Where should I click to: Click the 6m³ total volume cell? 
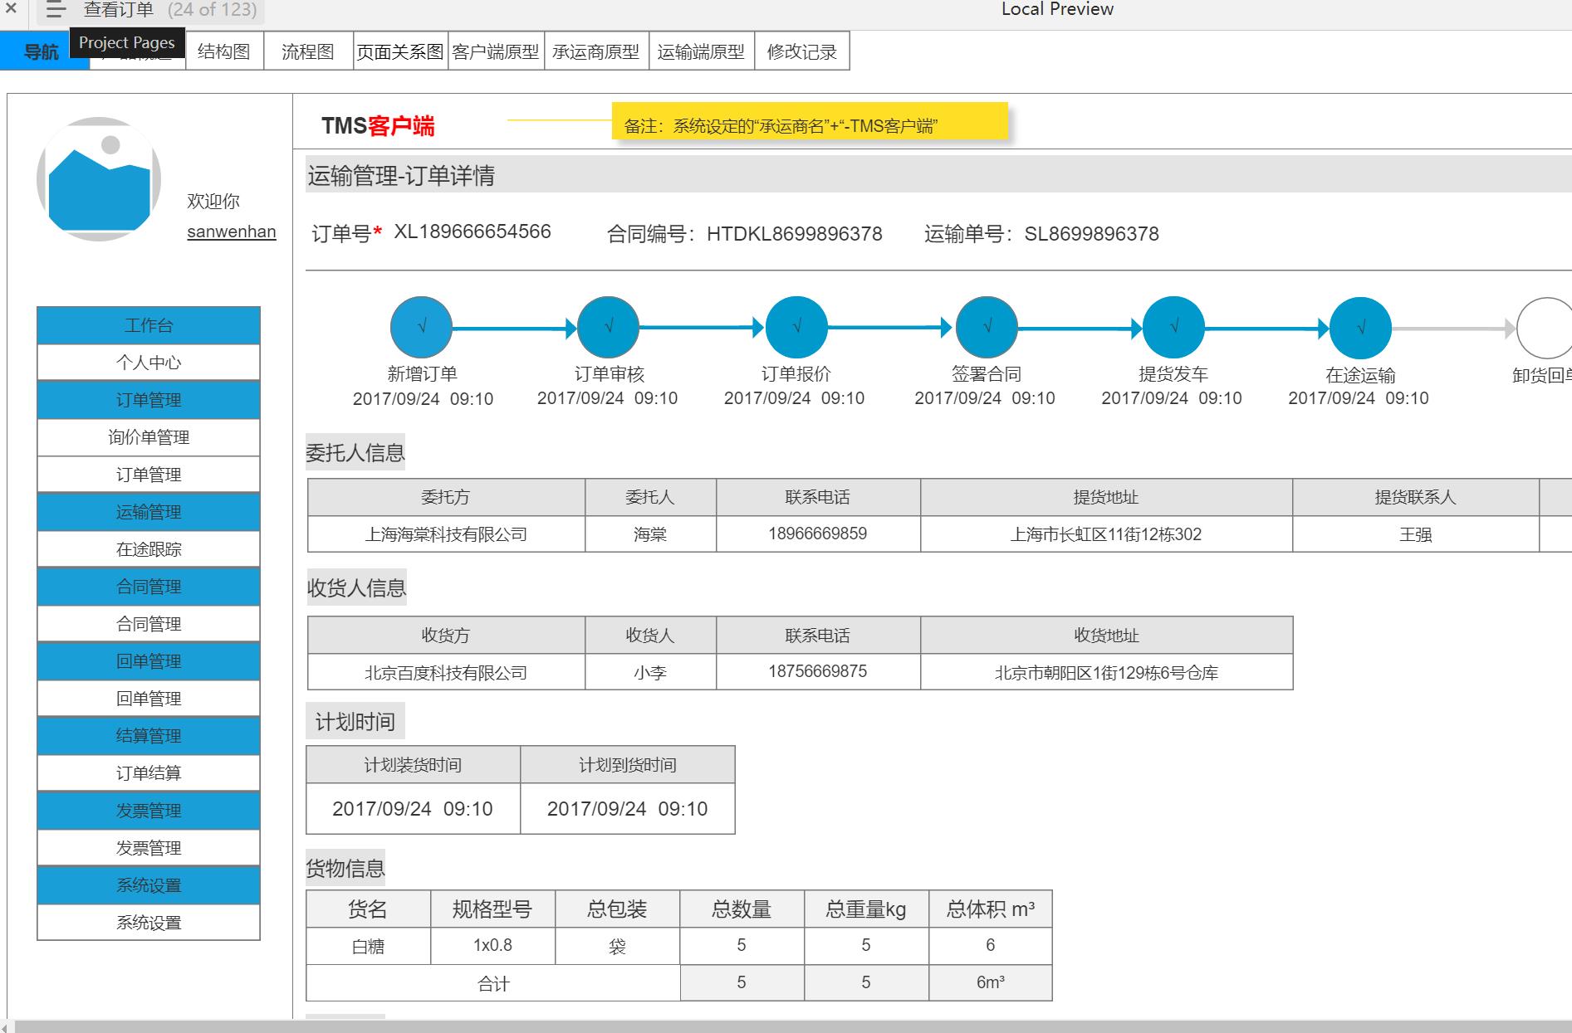(991, 982)
